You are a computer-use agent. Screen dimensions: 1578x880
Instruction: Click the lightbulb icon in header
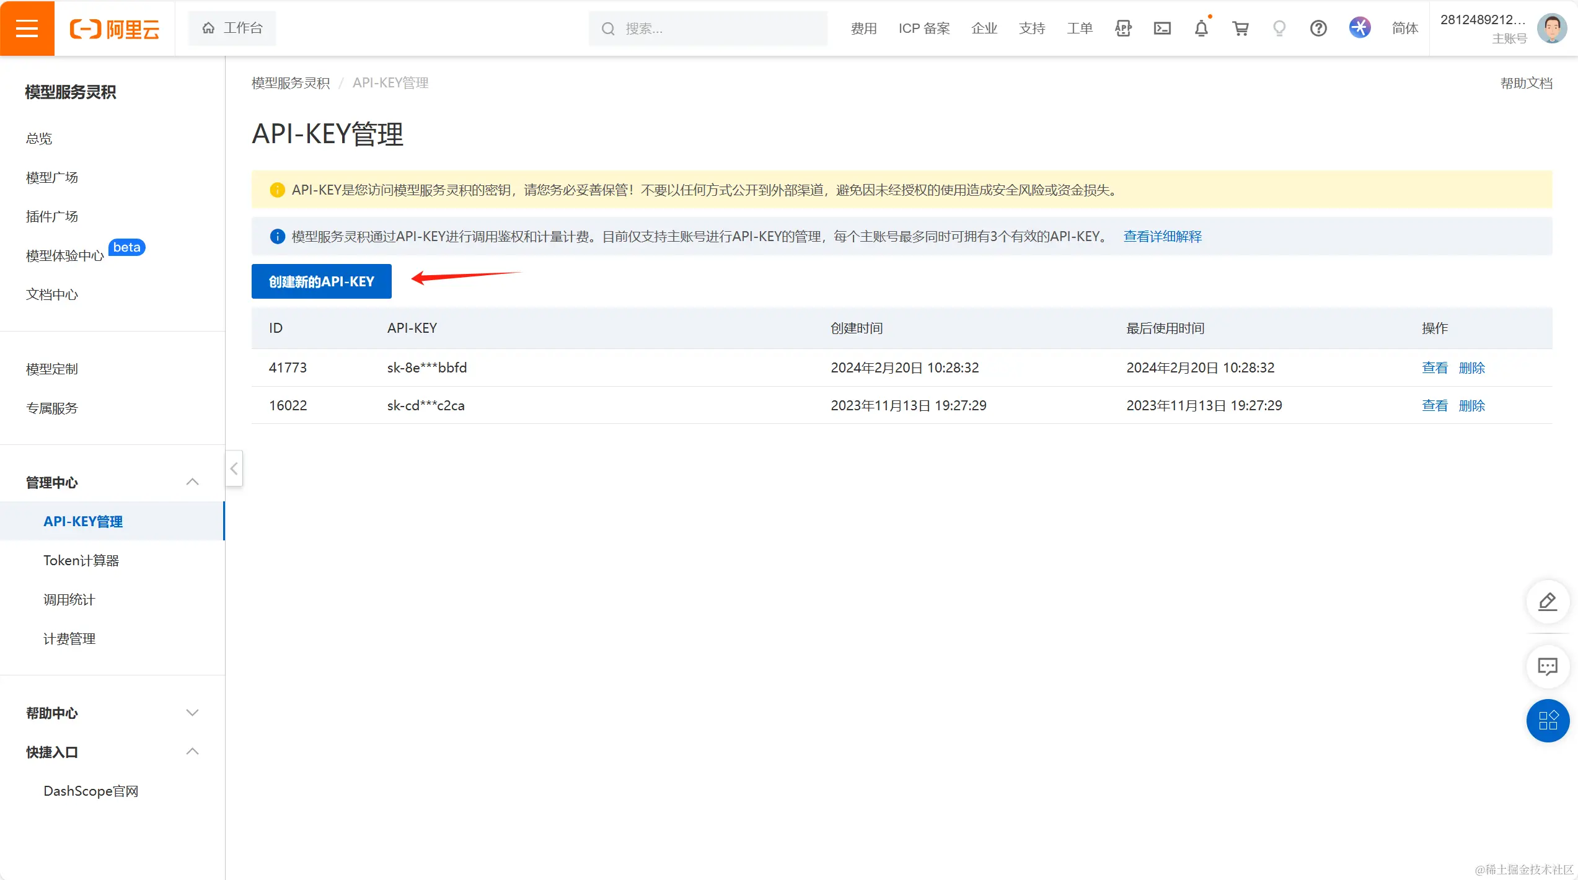1279,28
